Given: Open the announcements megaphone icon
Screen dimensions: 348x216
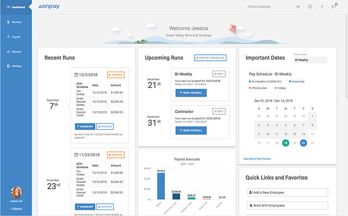Looking at the screenshot, I should pos(334,7).
